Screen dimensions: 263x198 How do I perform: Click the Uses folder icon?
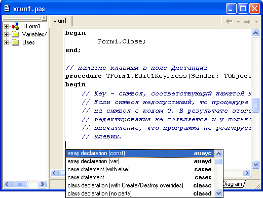click(x=16, y=42)
